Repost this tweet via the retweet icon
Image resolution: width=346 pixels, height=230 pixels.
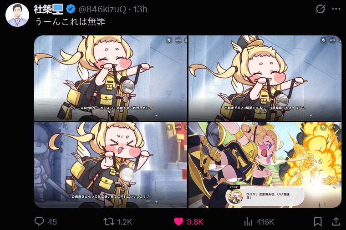[109, 221]
